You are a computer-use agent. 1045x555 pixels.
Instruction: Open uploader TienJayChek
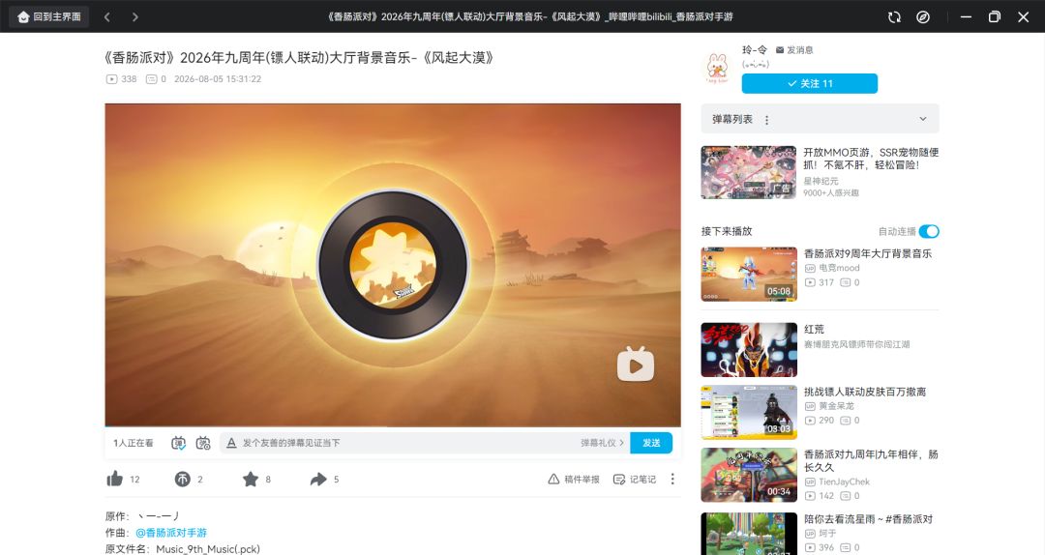(x=844, y=482)
